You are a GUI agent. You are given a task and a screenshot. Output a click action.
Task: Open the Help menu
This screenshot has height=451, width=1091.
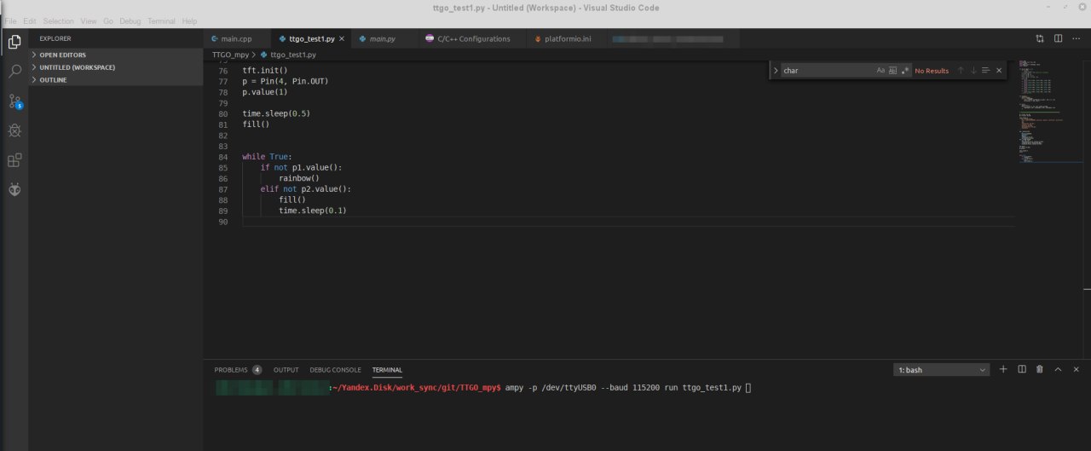[189, 20]
